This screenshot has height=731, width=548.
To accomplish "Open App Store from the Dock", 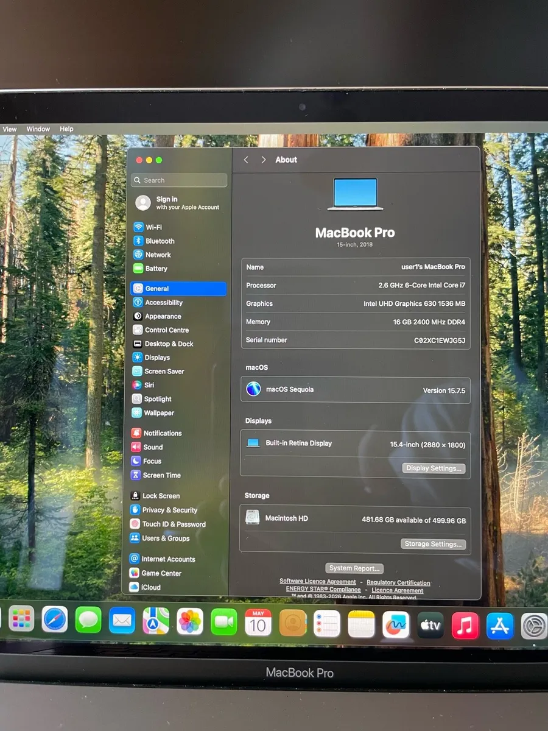I will (500, 626).
